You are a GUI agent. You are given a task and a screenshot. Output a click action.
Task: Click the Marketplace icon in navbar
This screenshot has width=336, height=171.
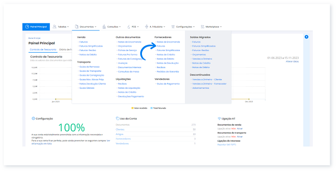[x=203, y=27]
